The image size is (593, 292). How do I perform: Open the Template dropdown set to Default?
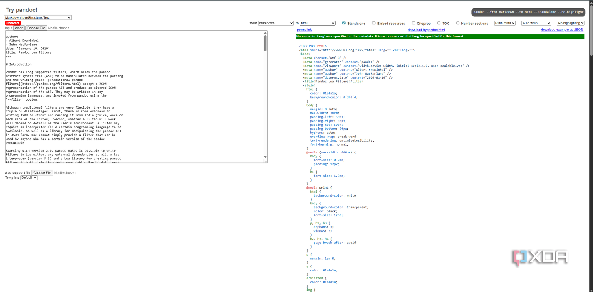coord(29,178)
